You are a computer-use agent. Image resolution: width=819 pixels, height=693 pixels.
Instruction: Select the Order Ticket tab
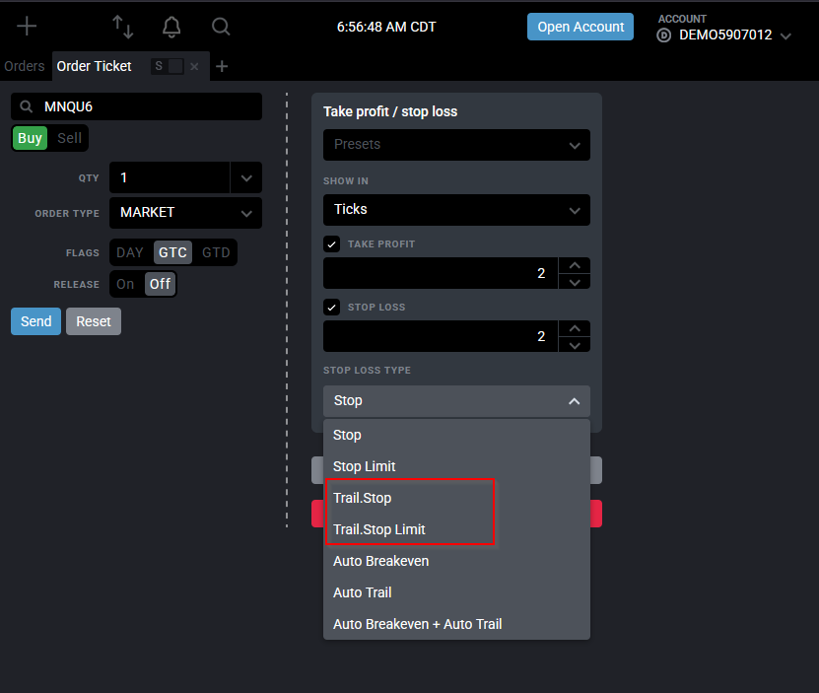[94, 66]
